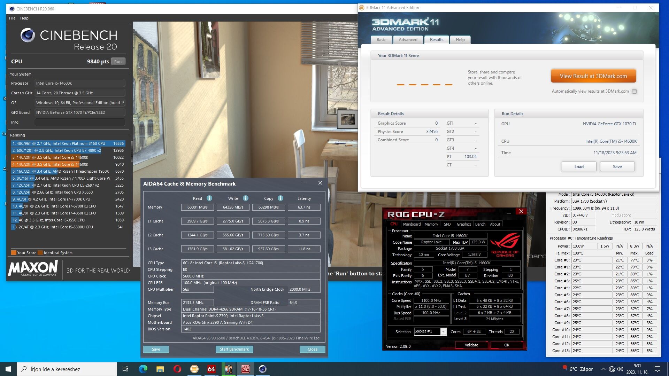Close the ROG CPU-Z window

tap(521, 212)
